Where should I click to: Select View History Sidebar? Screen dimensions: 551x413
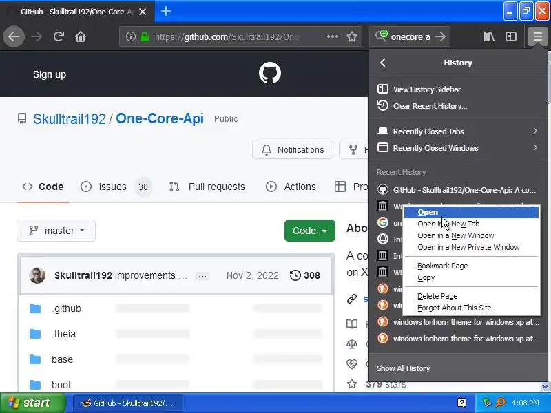(458, 89)
